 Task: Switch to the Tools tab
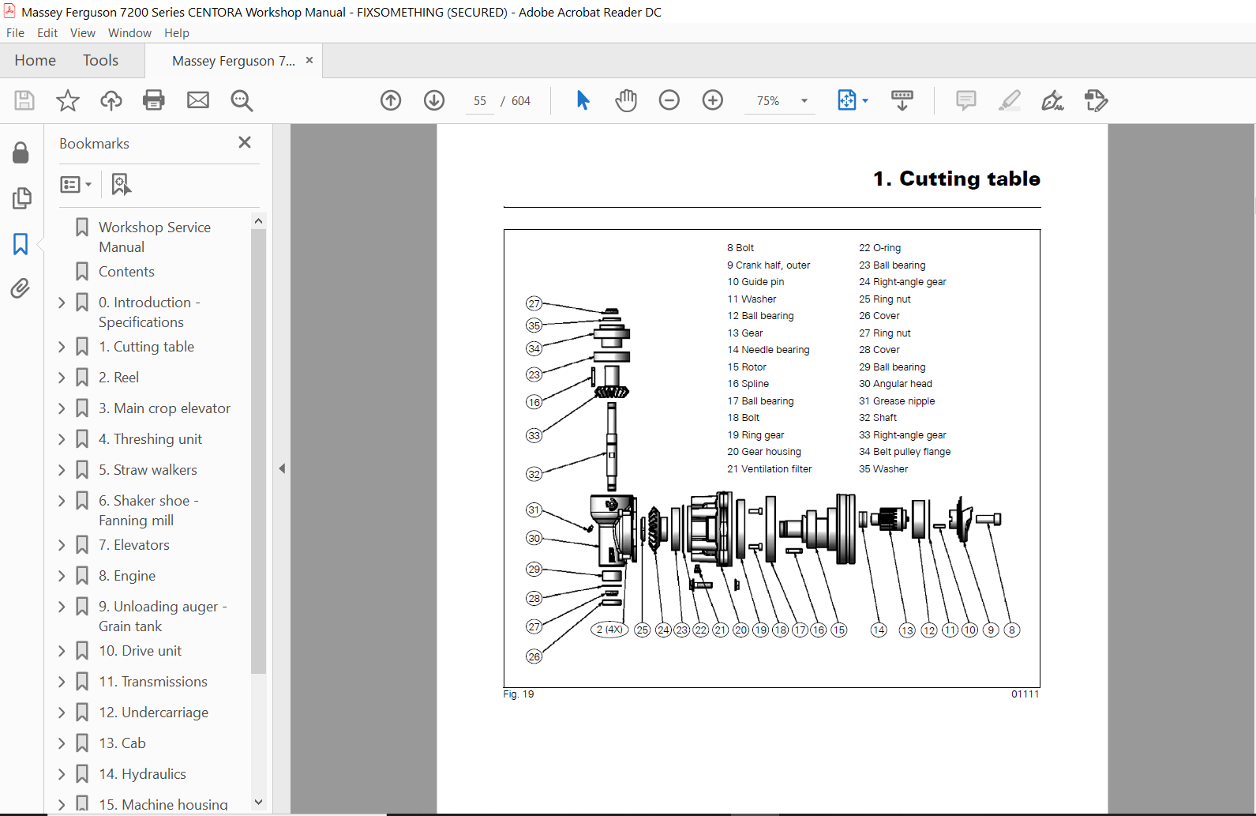(x=100, y=61)
